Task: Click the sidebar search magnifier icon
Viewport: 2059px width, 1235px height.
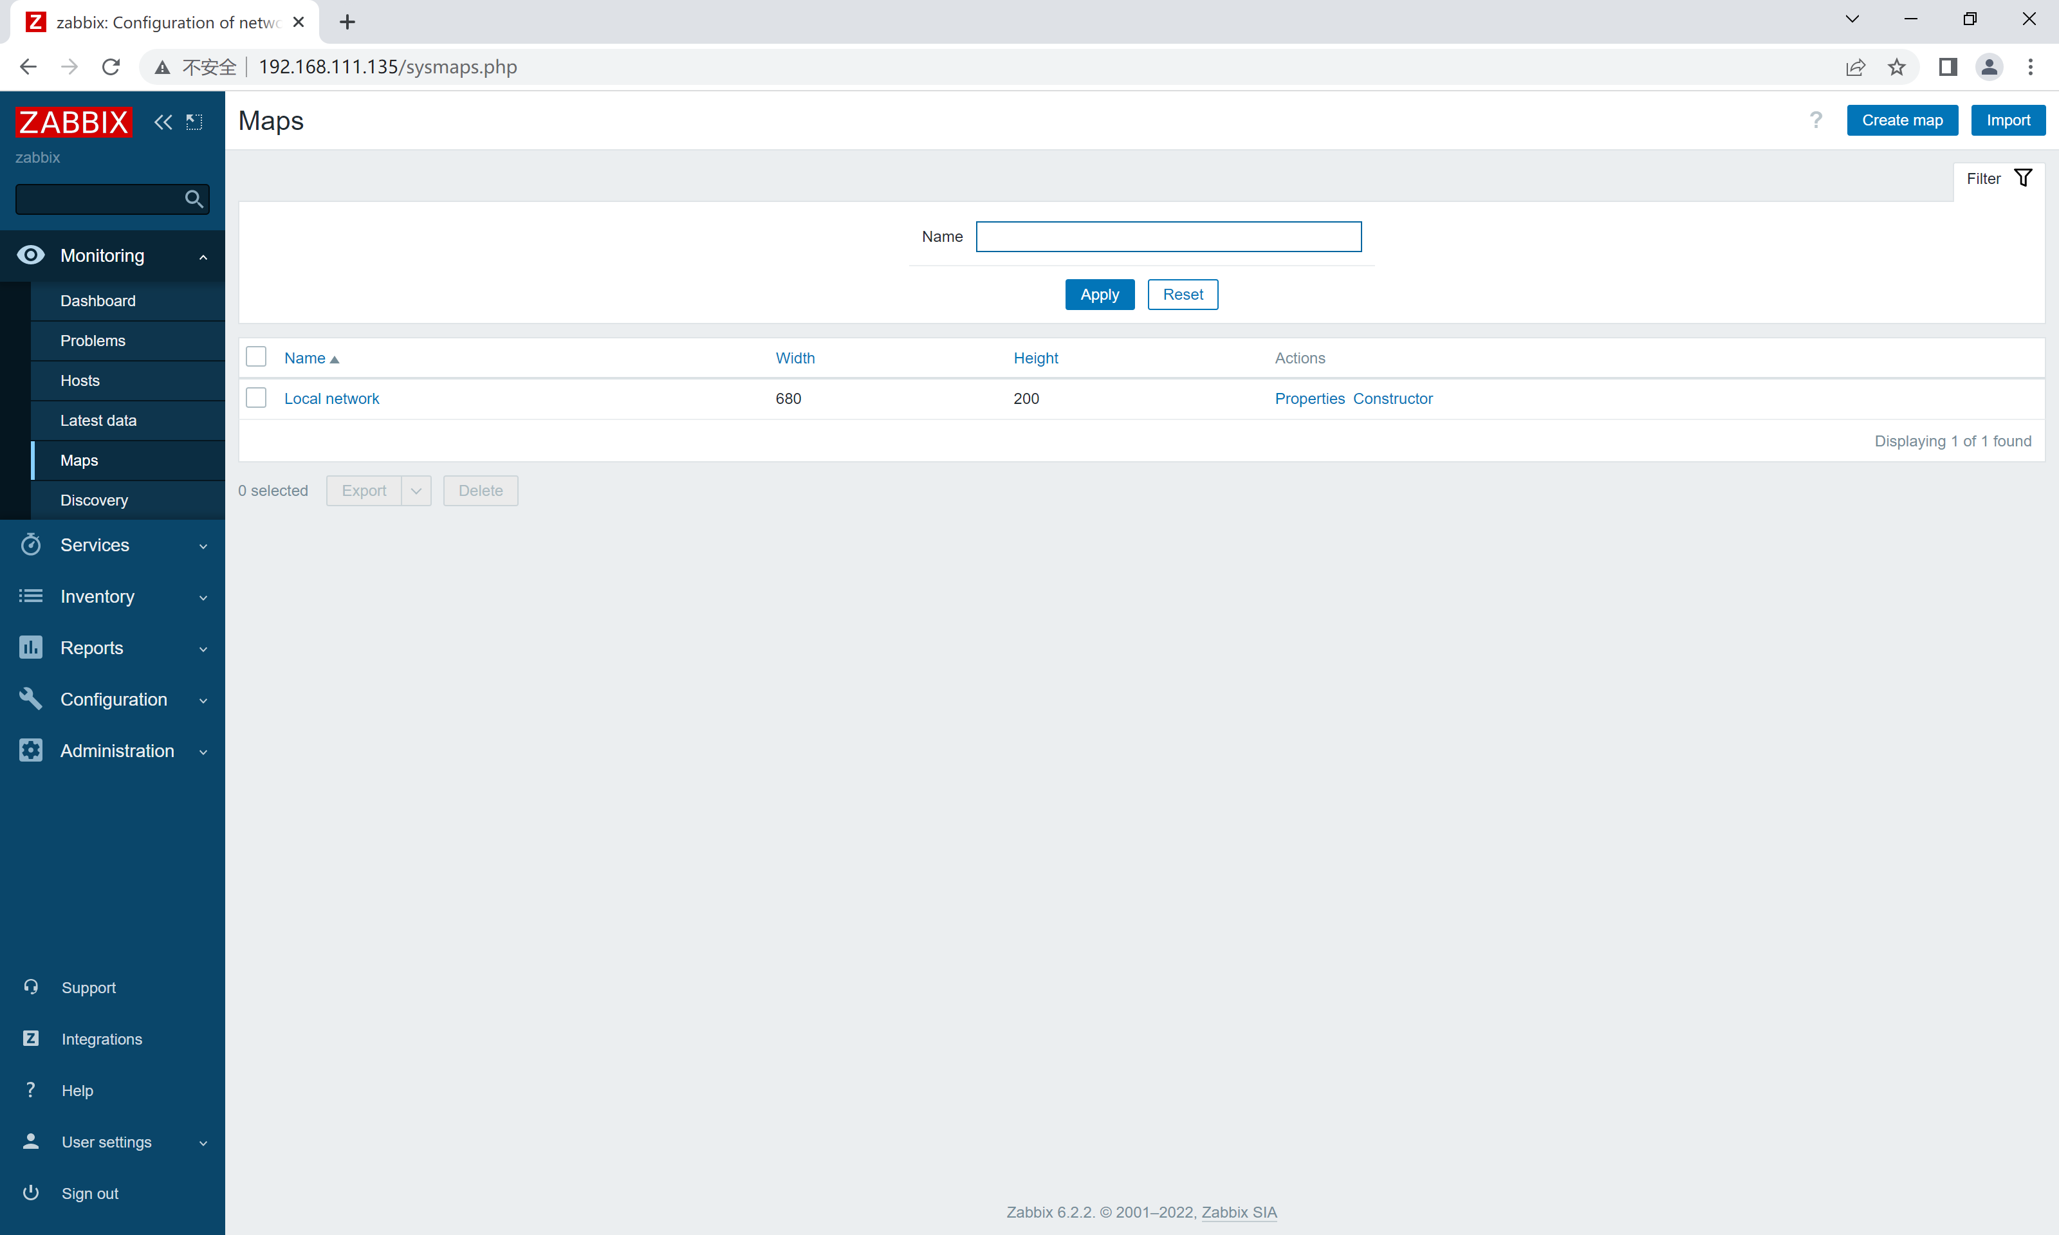Action: 194,199
